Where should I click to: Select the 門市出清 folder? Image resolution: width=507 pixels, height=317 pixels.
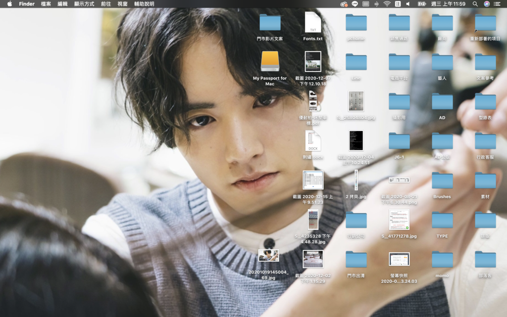[356, 260]
